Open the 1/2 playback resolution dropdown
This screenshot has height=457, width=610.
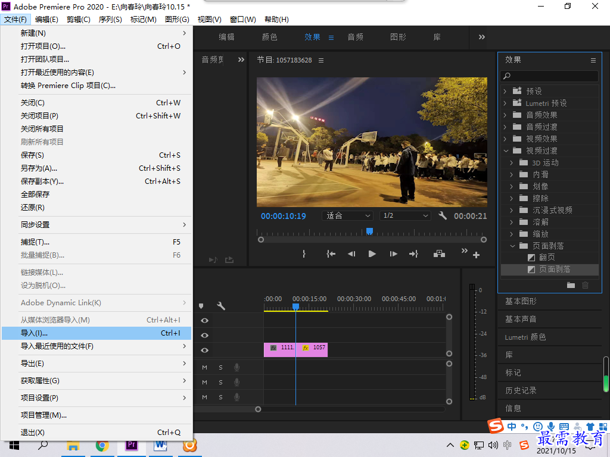coord(405,215)
